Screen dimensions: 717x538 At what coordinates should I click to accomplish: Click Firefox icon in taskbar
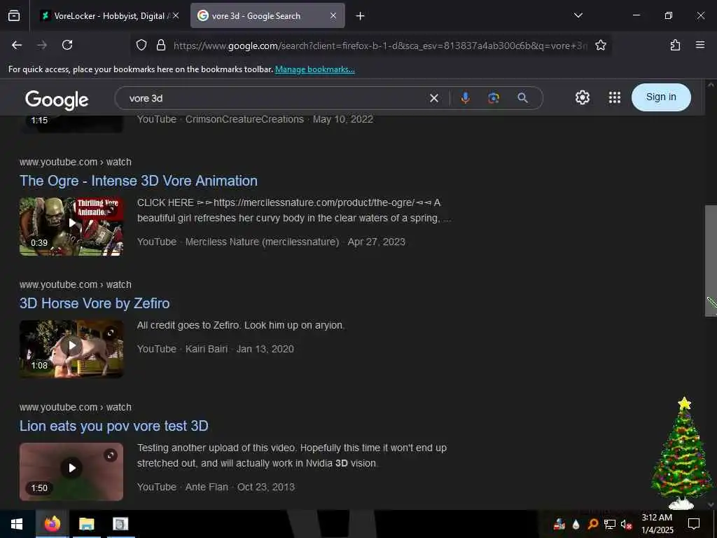(x=52, y=524)
